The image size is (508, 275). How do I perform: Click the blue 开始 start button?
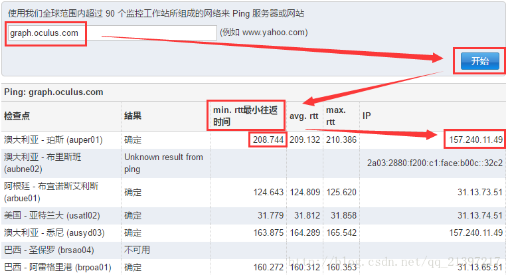pos(480,61)
